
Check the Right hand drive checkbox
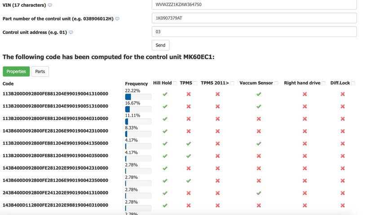324,83
